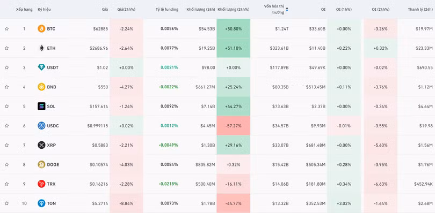435x213 pixels.
Task: Click the XRP coin logo
Action: pyautogui.click(x=41, y=145)
